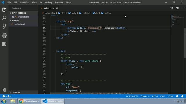This screenshot has height=104, width=186.
Task: Click the warnings count in status bar
Action: [x=9, y=96]
